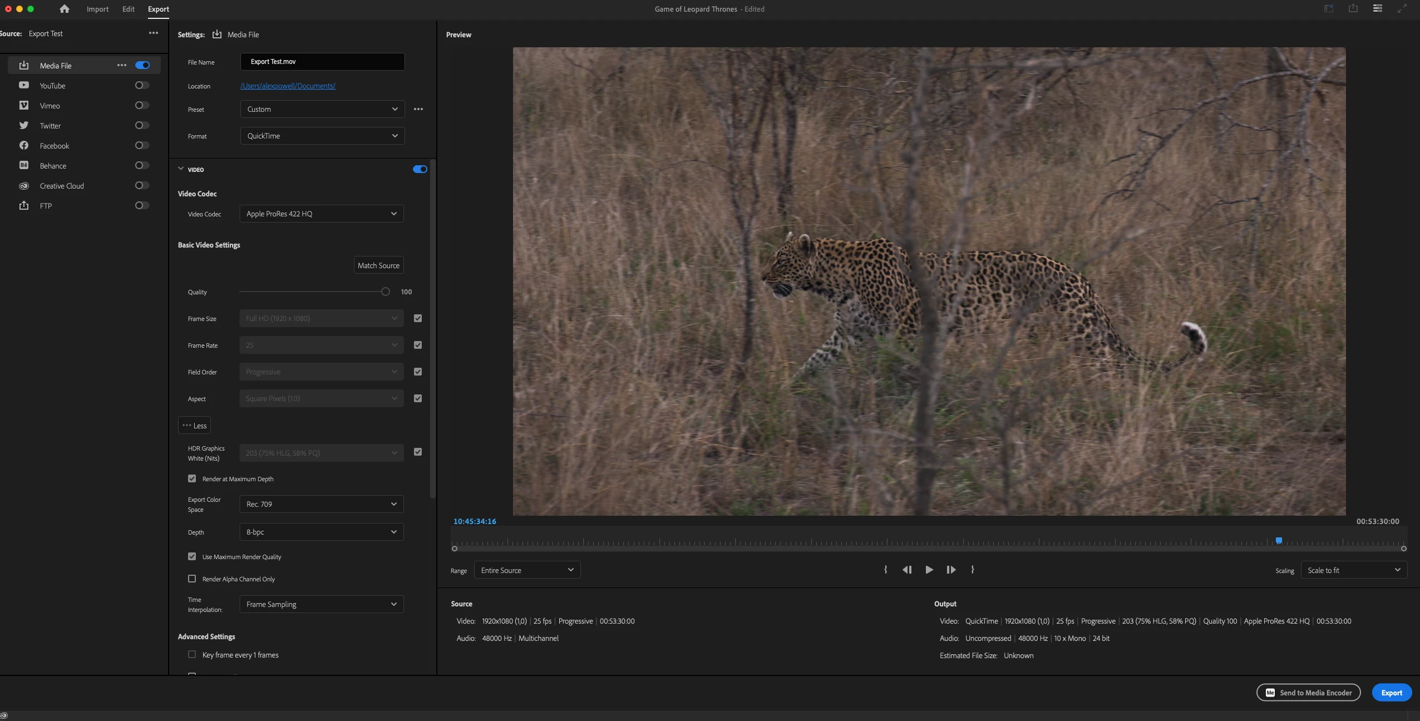Open preset options ellipsis menu
This screenshot has width=1420, height=721.
[x=418, y=109]
